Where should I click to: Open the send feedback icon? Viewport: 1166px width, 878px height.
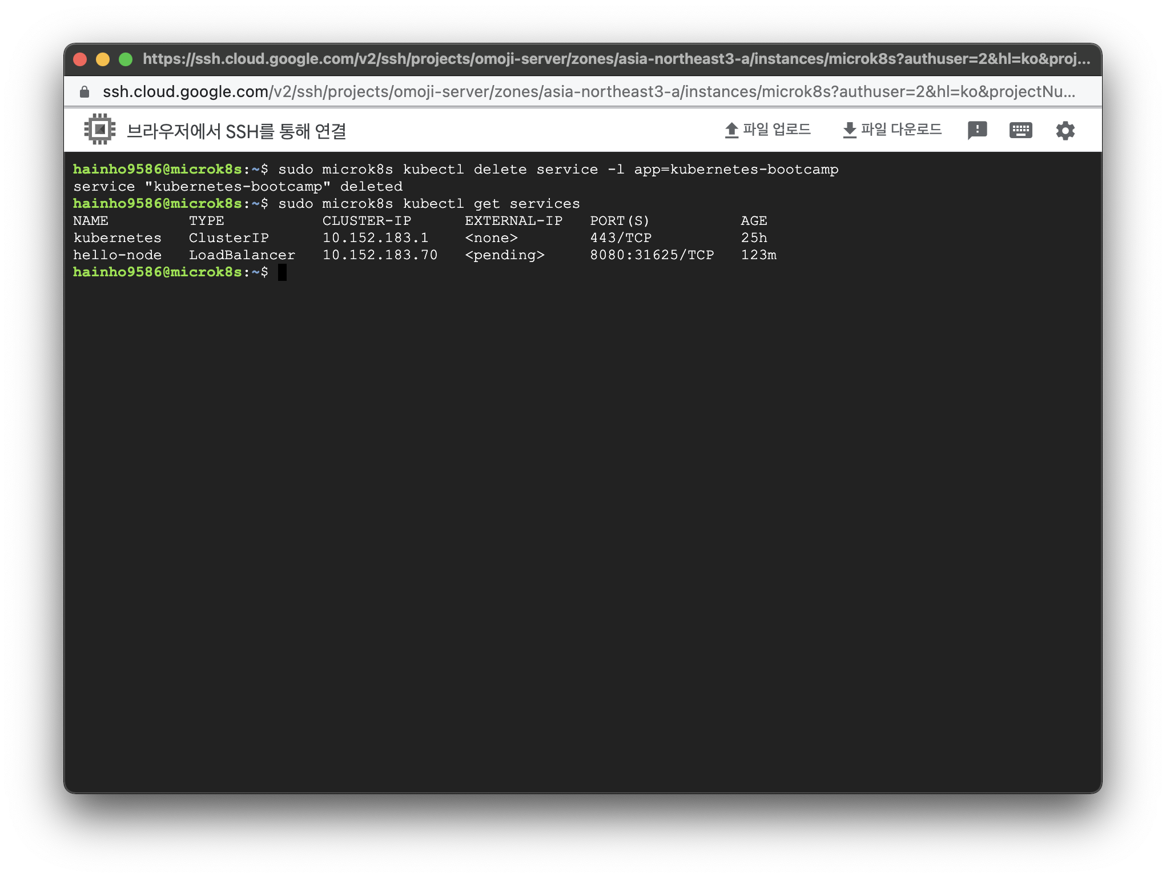[977, 130]
